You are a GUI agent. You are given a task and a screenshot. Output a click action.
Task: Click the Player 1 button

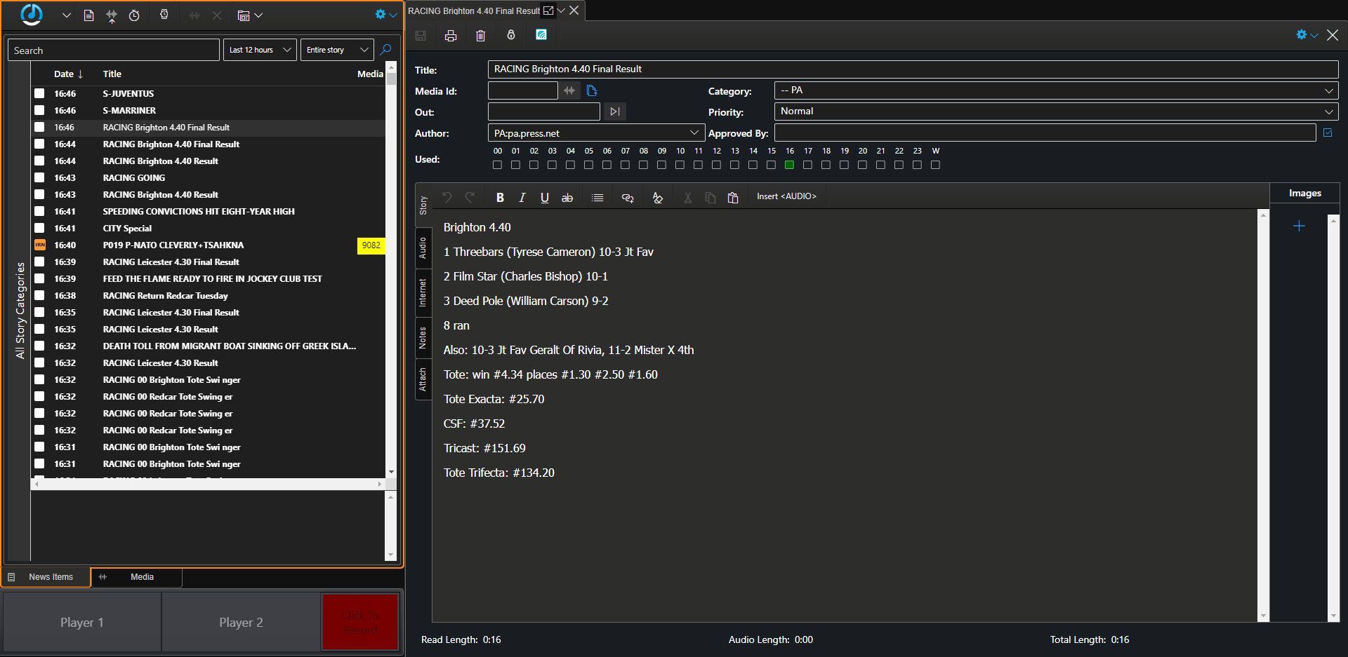click(82, 623)
